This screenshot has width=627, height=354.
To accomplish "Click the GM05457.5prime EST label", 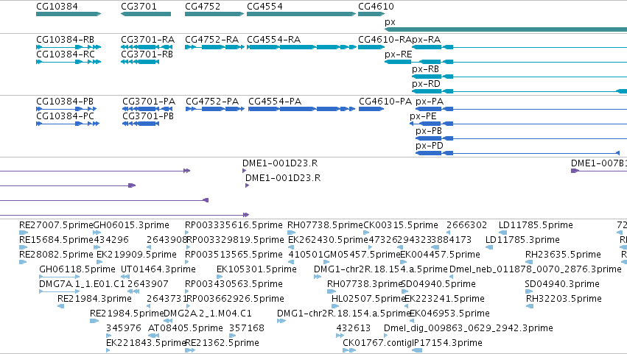I will pos(362,255).
